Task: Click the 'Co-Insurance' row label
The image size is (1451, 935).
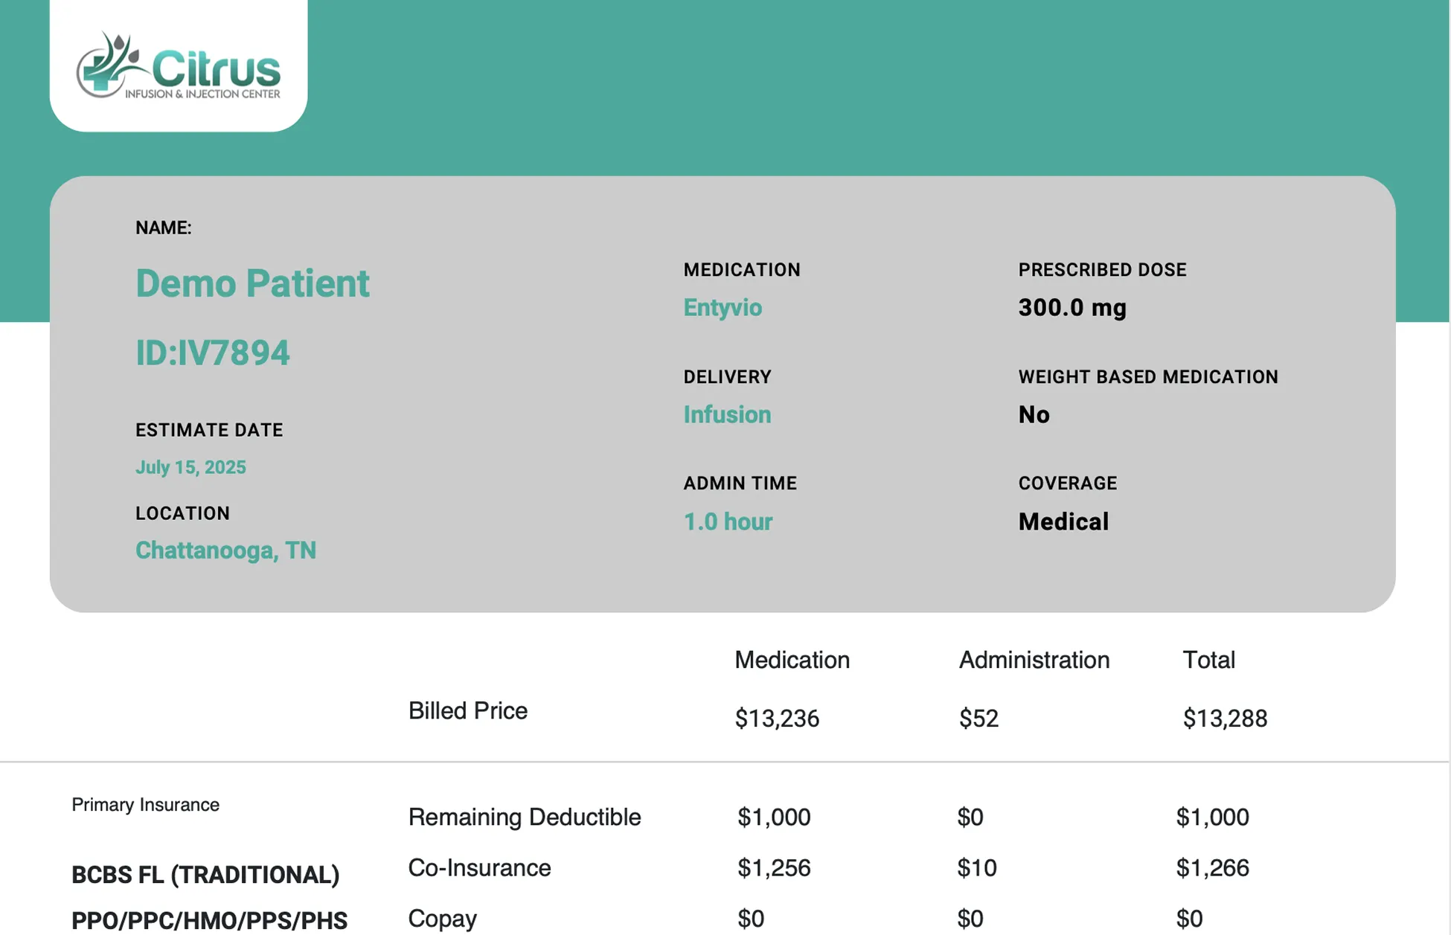Action: 479,867
